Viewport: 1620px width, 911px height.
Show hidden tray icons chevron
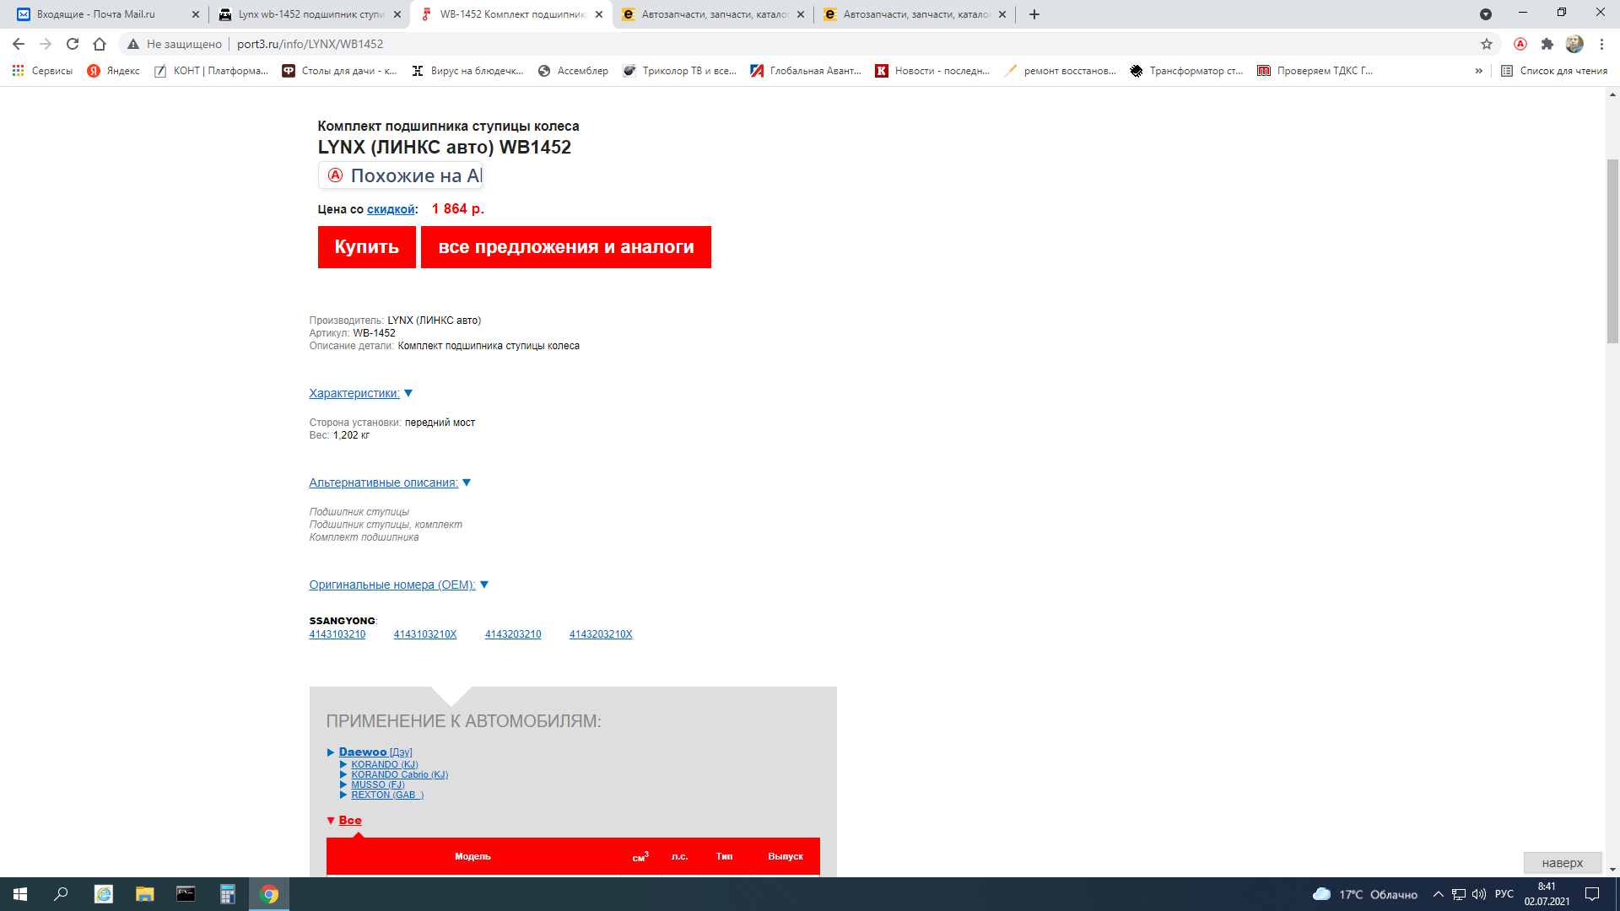tap(1439, 894)
